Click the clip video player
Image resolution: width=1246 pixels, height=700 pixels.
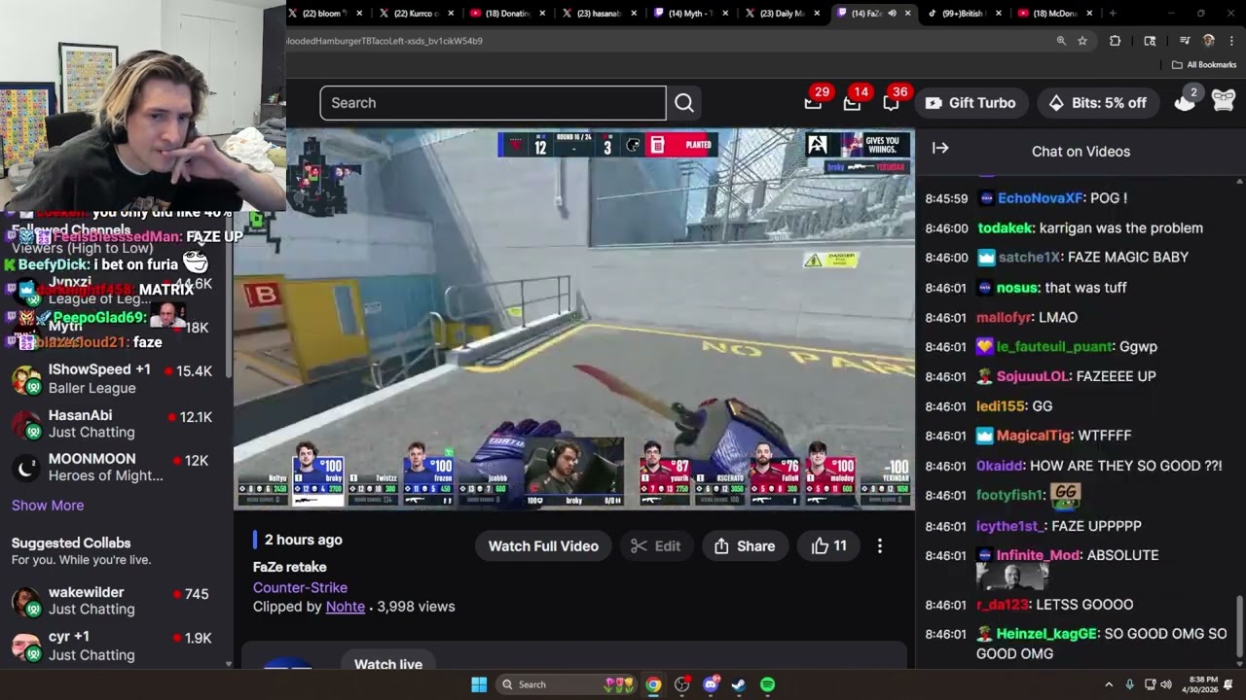pyautogui.click(x=573, y=319)
